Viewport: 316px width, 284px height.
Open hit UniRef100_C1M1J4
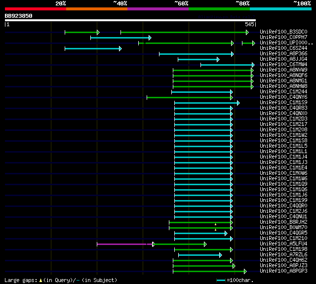click(x=283, y=157)
